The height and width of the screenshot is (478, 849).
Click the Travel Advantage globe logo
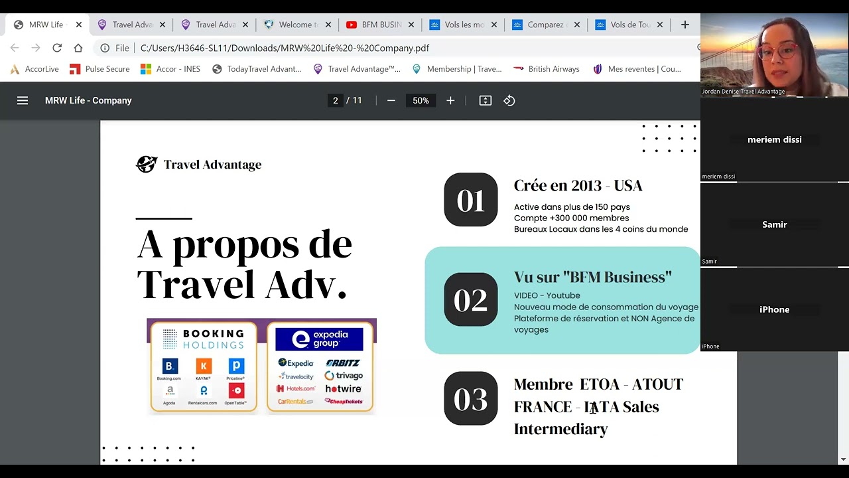click(147, 164)
